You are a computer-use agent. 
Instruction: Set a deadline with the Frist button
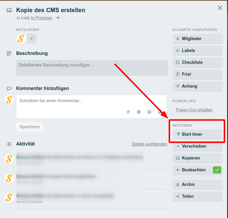tap(197, 74)
